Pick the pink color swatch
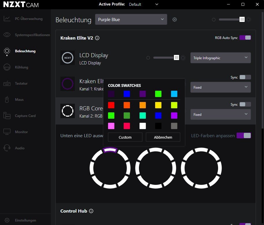This screenshot has width=264, height=225. pos(111,126)
